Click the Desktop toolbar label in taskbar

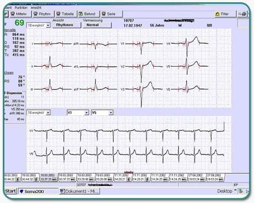(225, 191)
